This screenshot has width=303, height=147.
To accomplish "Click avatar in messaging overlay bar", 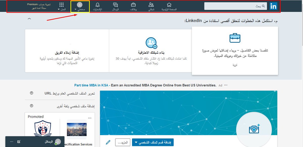I will (58, 142).
